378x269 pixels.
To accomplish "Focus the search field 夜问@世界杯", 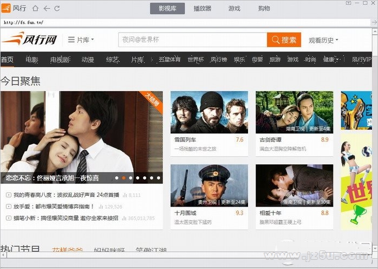I will 193,40.
